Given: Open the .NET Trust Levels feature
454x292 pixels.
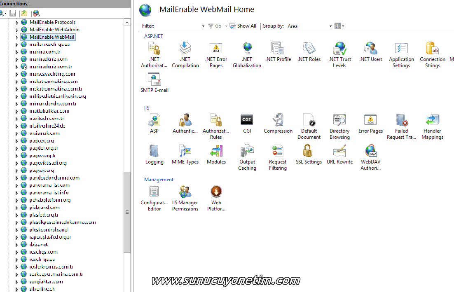Looking at the screenshot, I should (x=339, y=55).
